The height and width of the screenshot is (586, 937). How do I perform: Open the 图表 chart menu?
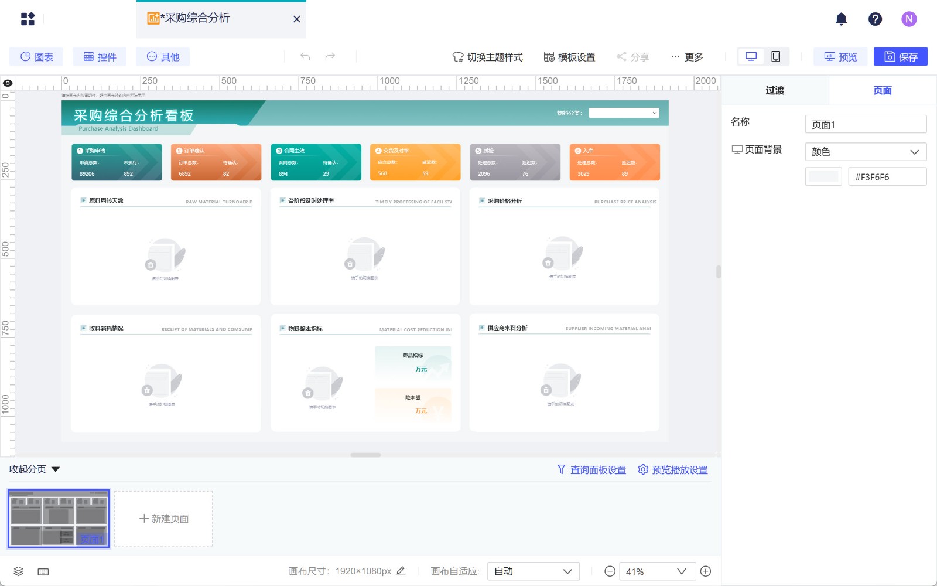(x=36, y=56)
